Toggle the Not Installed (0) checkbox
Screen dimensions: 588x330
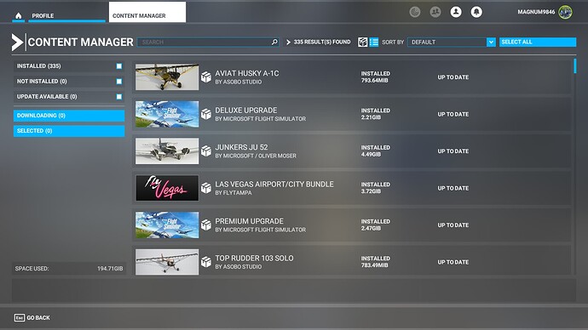[x=118, y=82]
